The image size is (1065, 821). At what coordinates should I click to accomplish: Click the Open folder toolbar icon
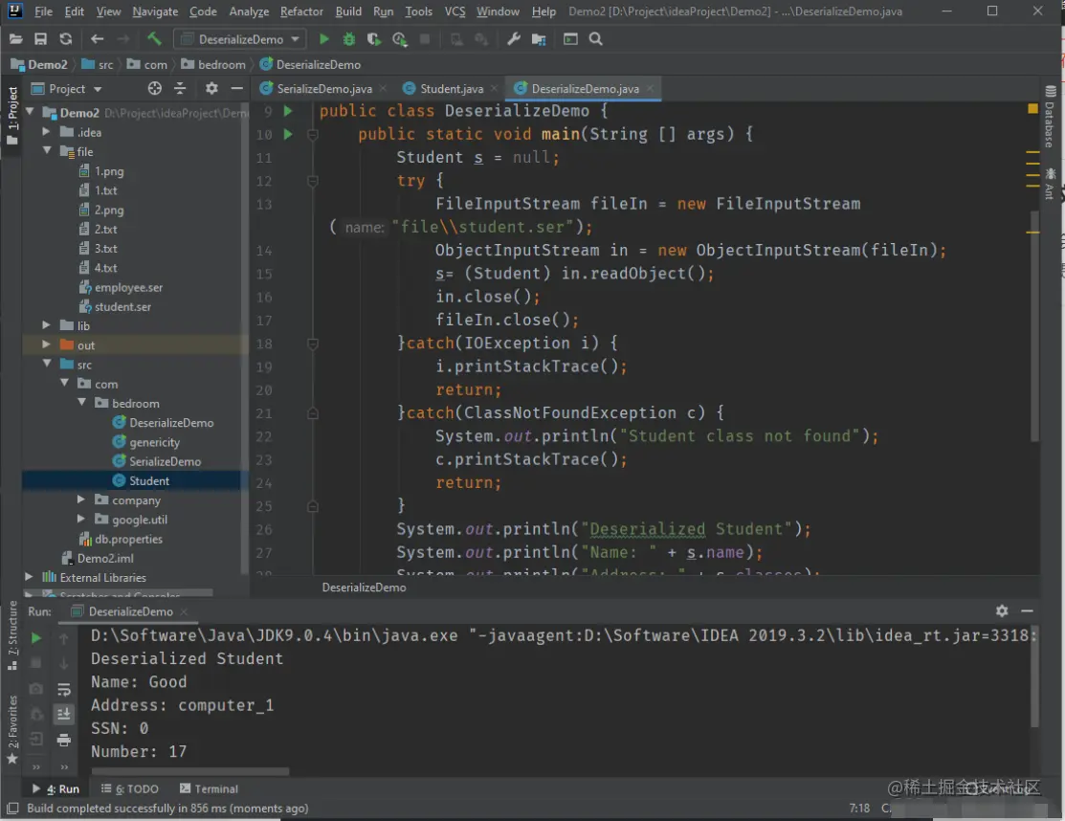point(15,39)
